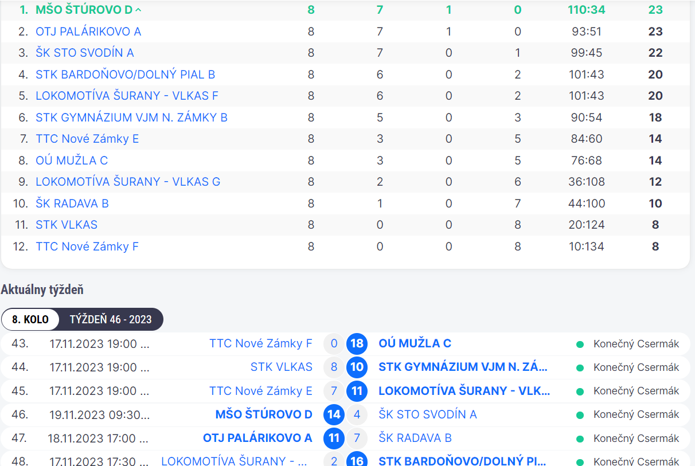The width and height of the screenshot is (695, 466).
Task: Open MŠO ŠTÚROVO D in match 46
Action: pyautogui.click(x=264, y=414)
